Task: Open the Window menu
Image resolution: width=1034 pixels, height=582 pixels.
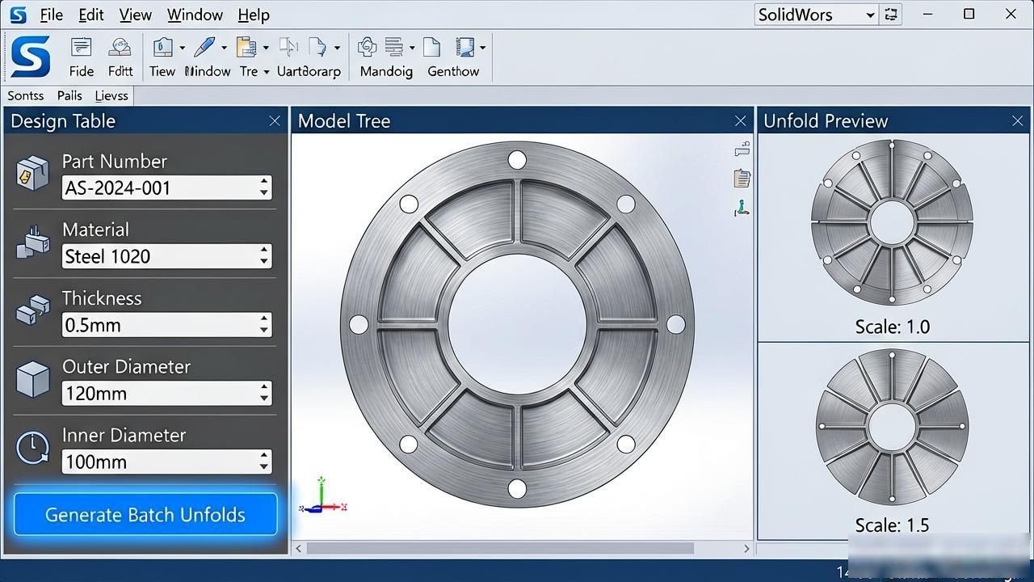Action: pyautogui.click(x=195, y=15)
